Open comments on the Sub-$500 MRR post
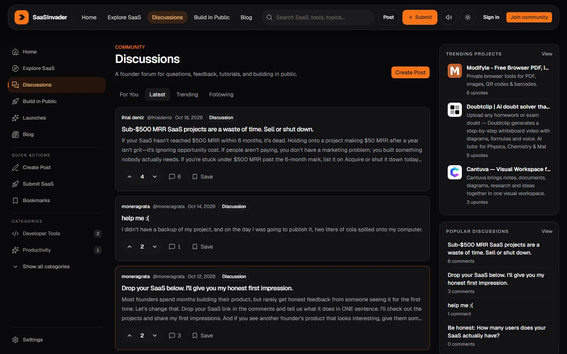This screenshot has height=354, width=567. coord(175,177)
